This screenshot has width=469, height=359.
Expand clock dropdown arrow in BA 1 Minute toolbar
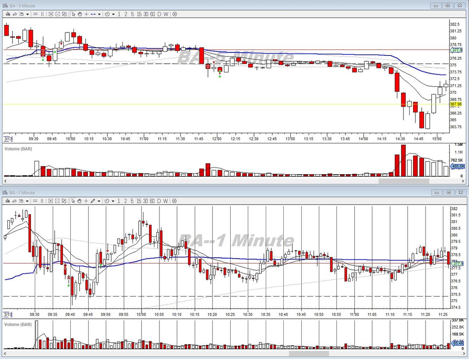113,201
